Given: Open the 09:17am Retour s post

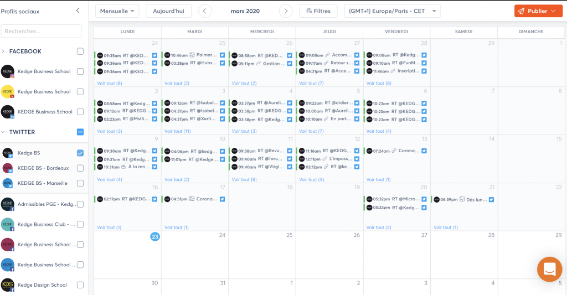Looking at the screenshot, I should [328, 63].
